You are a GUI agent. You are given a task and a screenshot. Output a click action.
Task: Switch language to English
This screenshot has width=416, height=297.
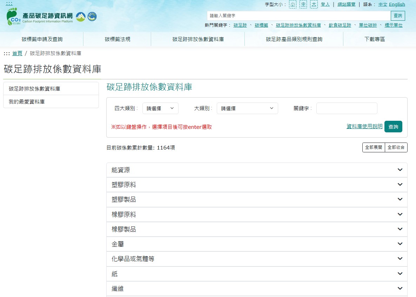point(397,5)
